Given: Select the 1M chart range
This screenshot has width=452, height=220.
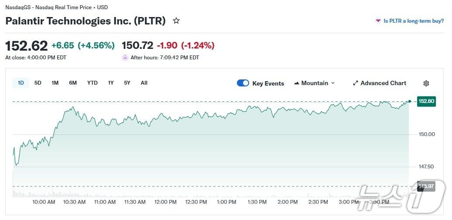Looking at the screenshot, I should tap(55, 82).
